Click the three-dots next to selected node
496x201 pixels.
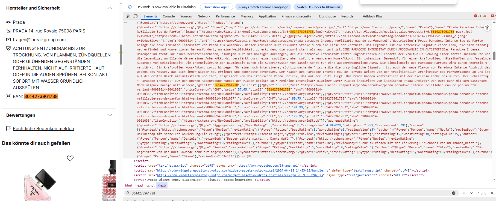pos(125,23)
